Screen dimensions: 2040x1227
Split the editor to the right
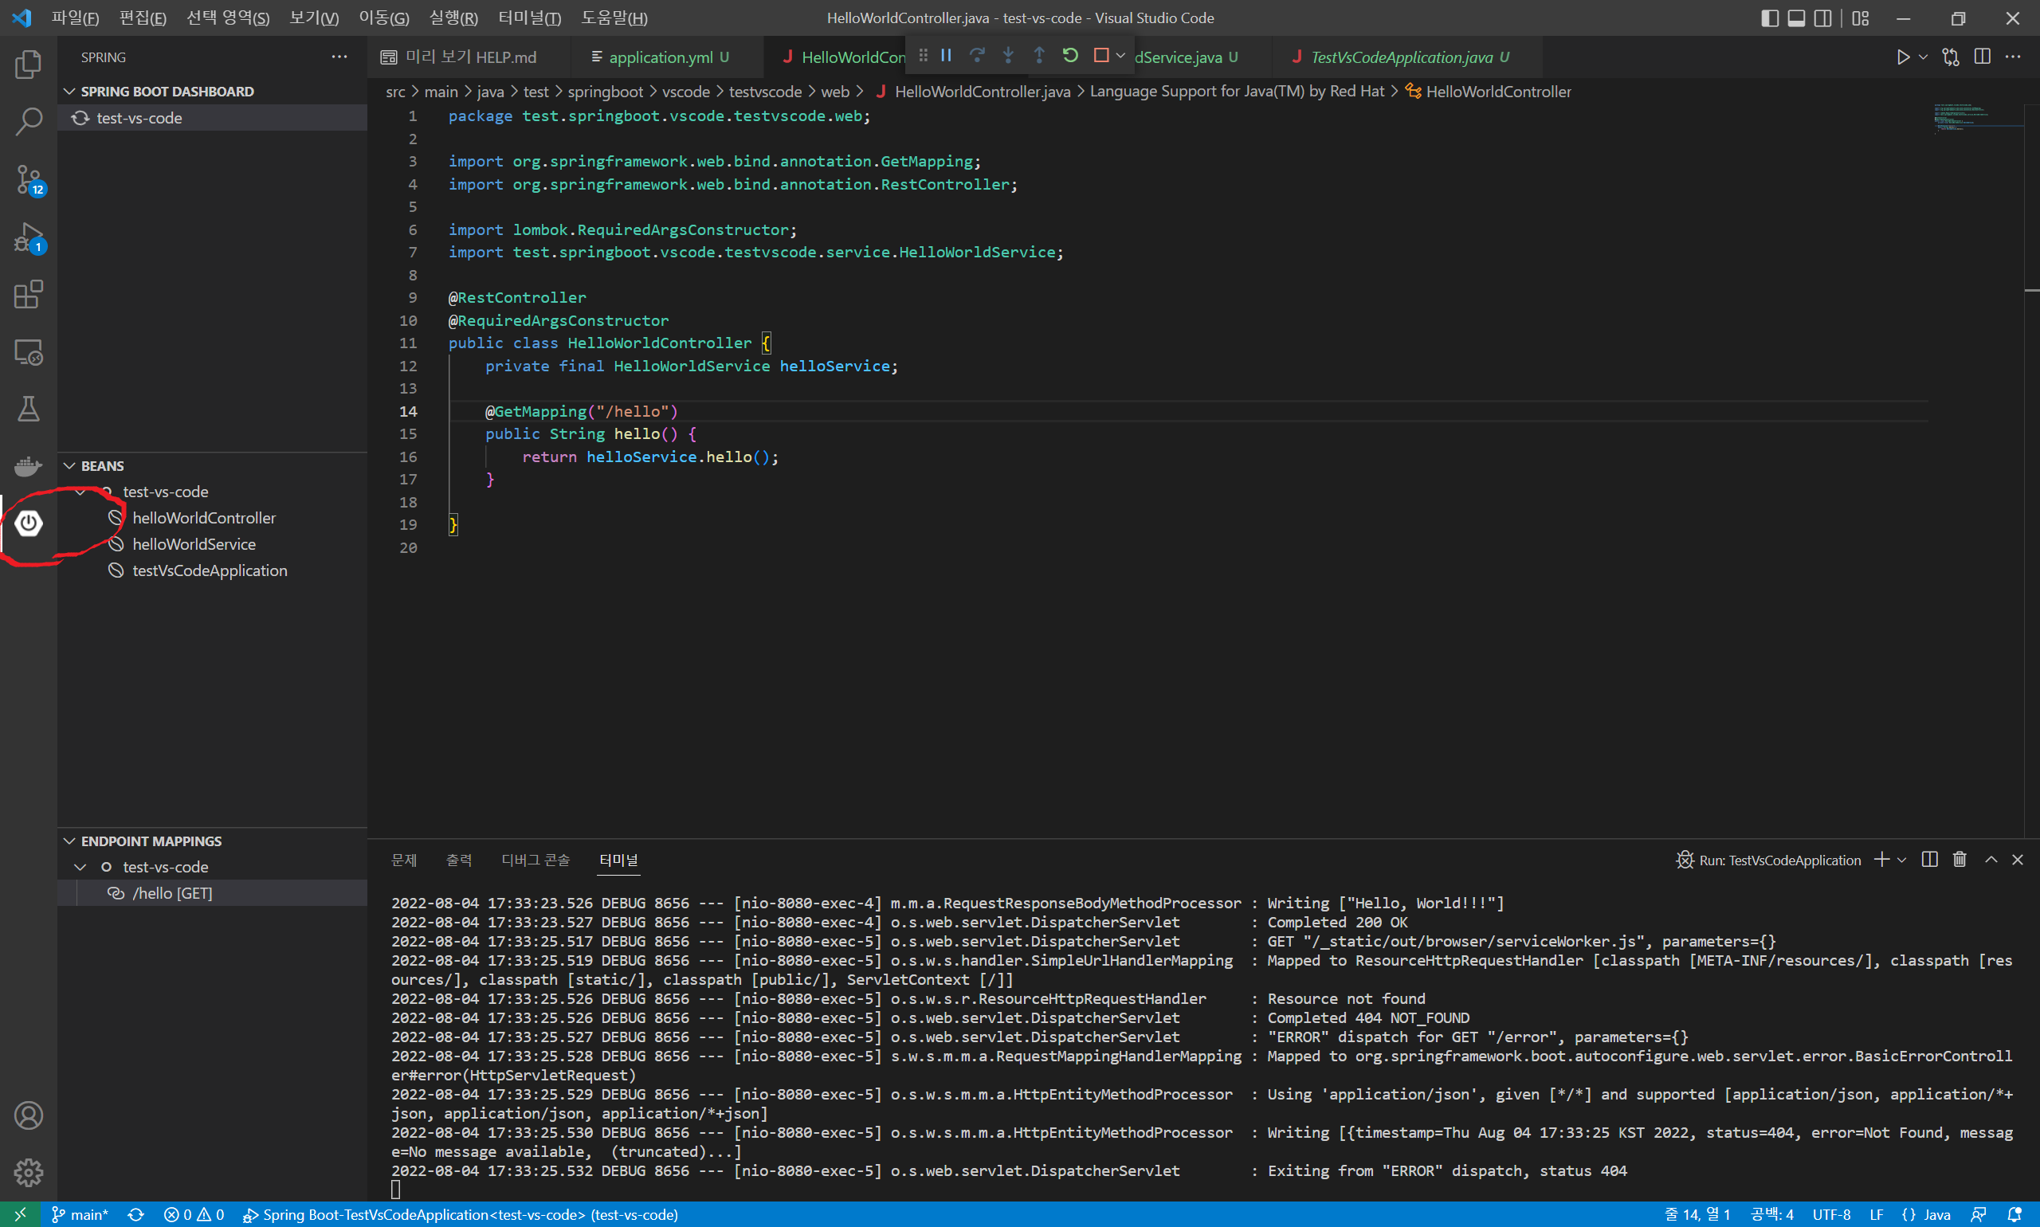1982,57
